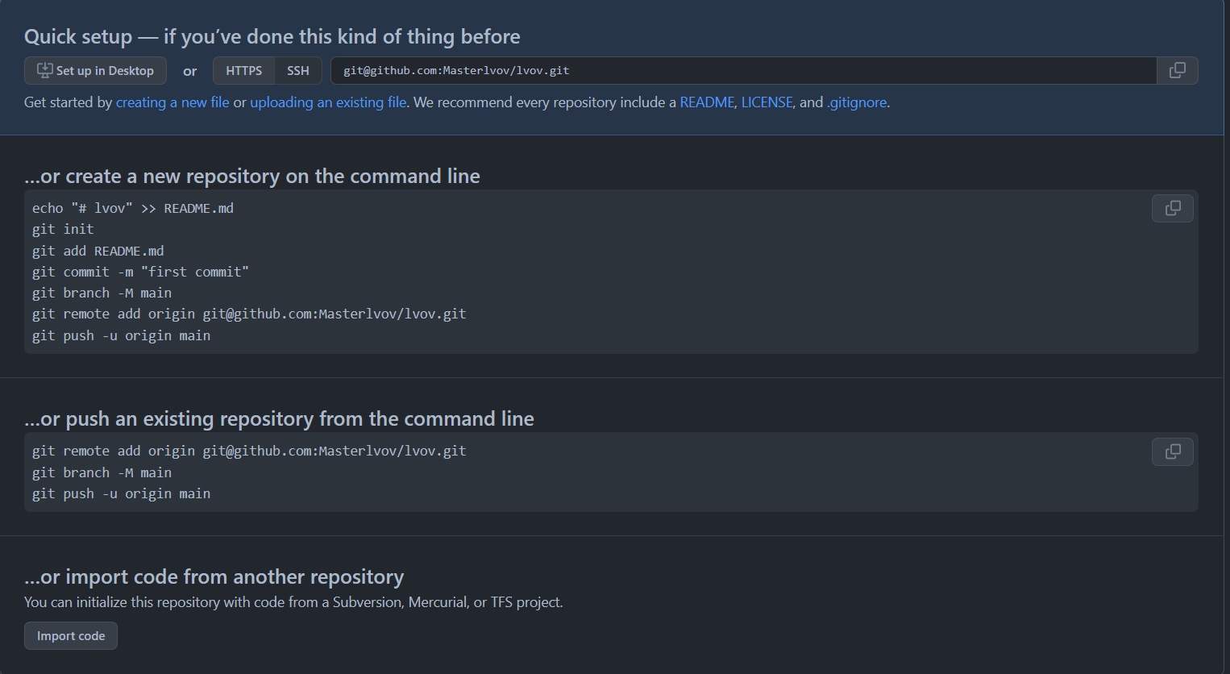
Task: Follow the uploading an existing file link
Action: [x=328, y=102]
